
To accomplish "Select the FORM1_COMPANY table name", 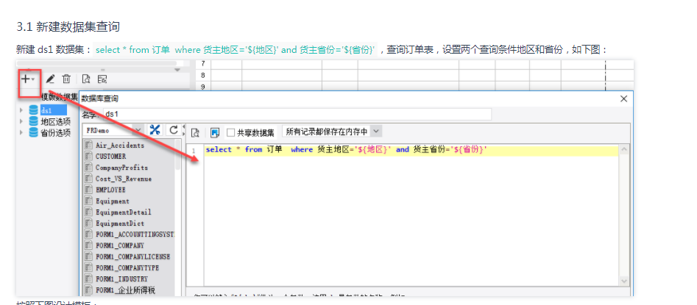I will tap(120, 245).
